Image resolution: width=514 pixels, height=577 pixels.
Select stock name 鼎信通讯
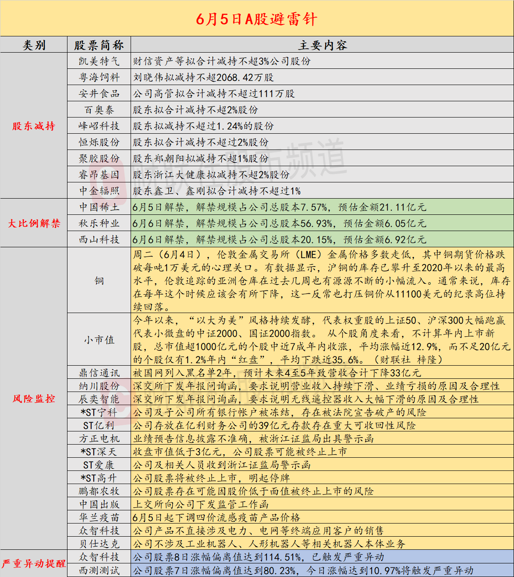pos(99,373)
